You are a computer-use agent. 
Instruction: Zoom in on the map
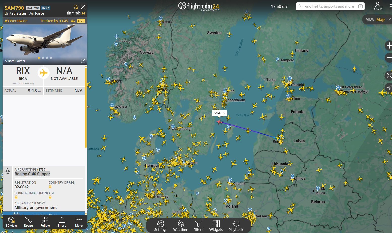click(x=389, y=45)
